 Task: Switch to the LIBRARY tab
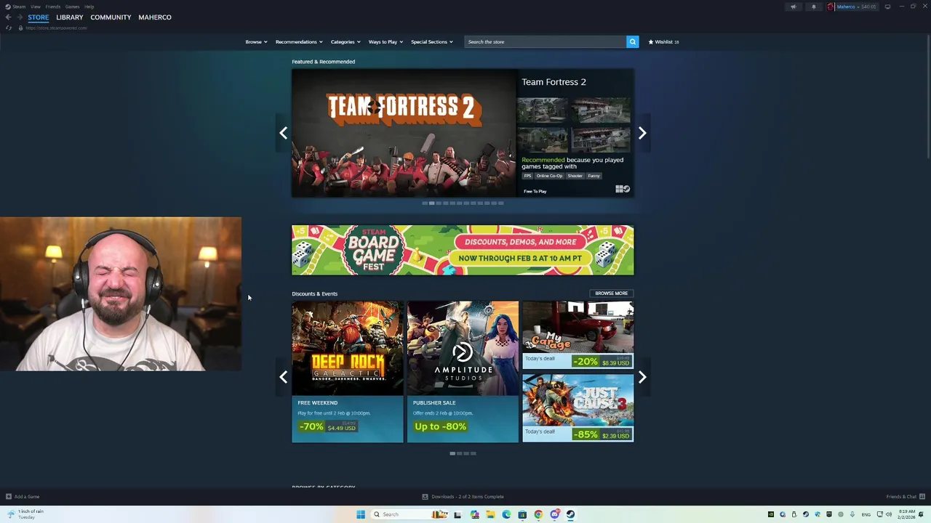70,17
